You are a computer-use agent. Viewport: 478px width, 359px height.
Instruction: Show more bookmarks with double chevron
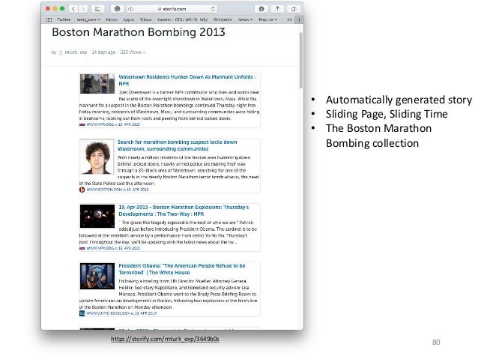[289, 19]
